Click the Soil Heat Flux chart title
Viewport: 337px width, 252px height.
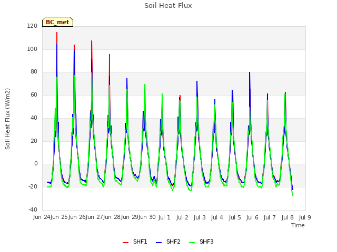coord(168,6)
